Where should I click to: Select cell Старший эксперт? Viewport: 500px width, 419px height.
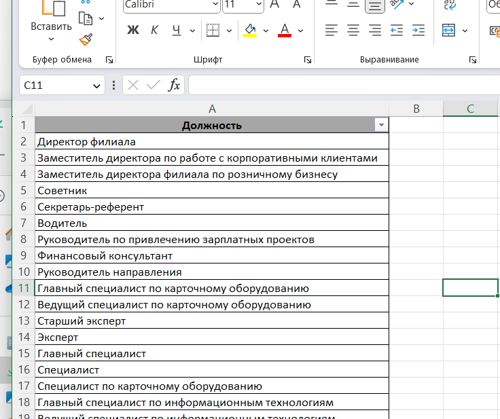coord(212,321)
